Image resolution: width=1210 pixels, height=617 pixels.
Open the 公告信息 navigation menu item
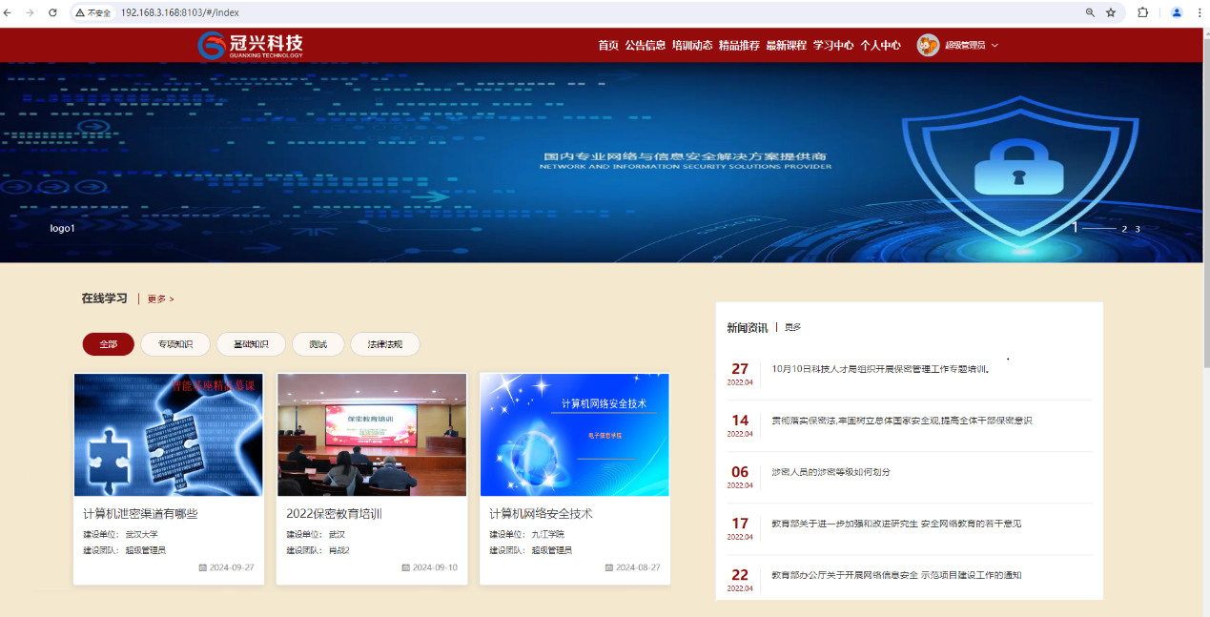tap(645, 45)
